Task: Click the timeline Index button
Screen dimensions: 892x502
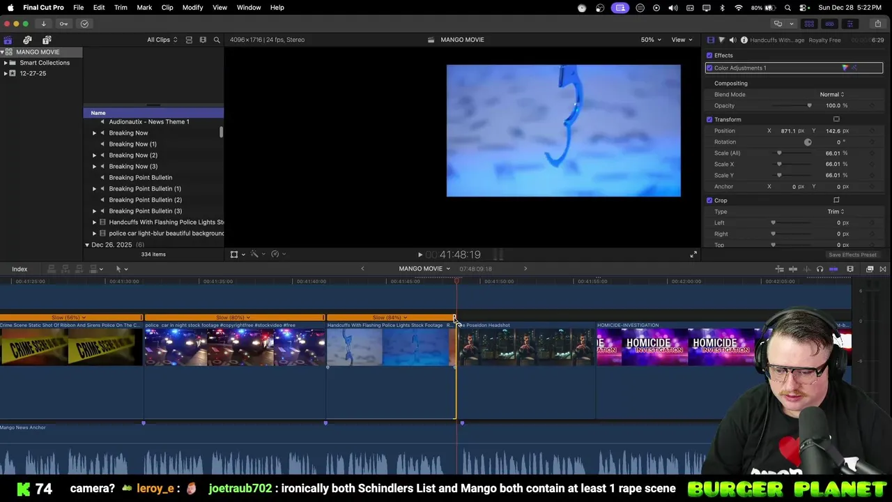Action: point(20,269)
